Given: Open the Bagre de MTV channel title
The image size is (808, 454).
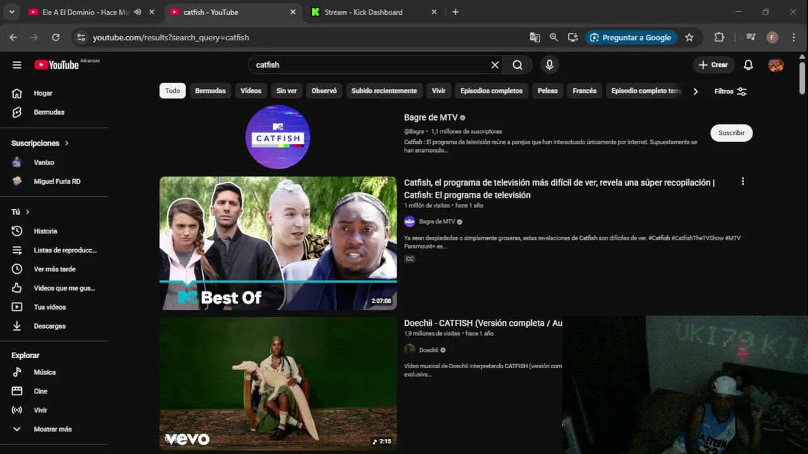Looking at the screenshot, I should (x=431, y=117).
